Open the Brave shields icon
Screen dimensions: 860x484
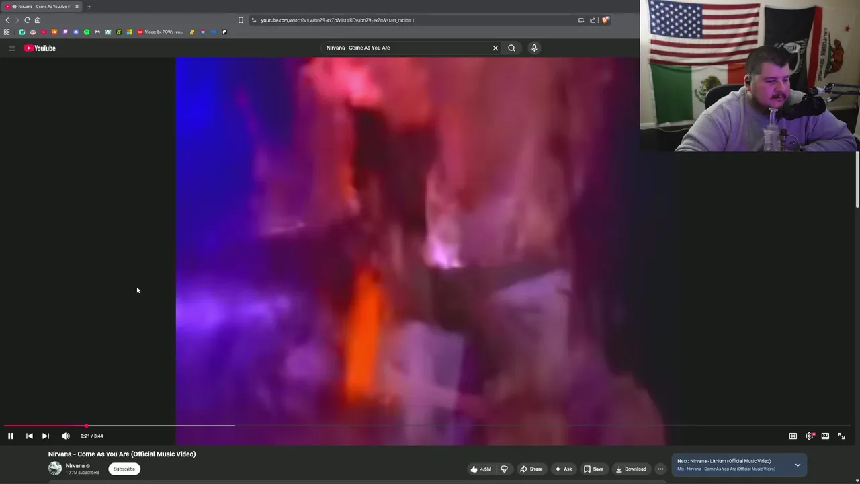tap(605, 20)
